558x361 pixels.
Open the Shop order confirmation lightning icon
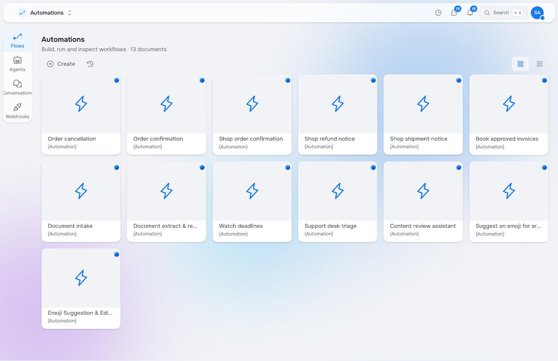pyautogui.click(x=252, y=104)
